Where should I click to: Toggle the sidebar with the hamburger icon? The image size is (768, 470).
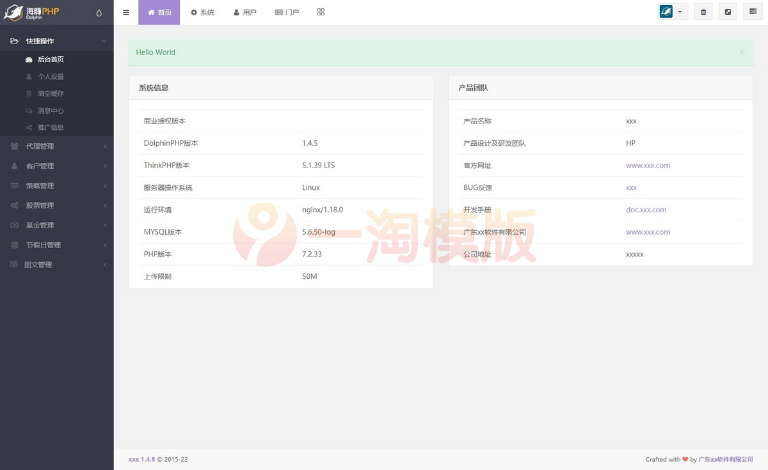pos(126,12)
